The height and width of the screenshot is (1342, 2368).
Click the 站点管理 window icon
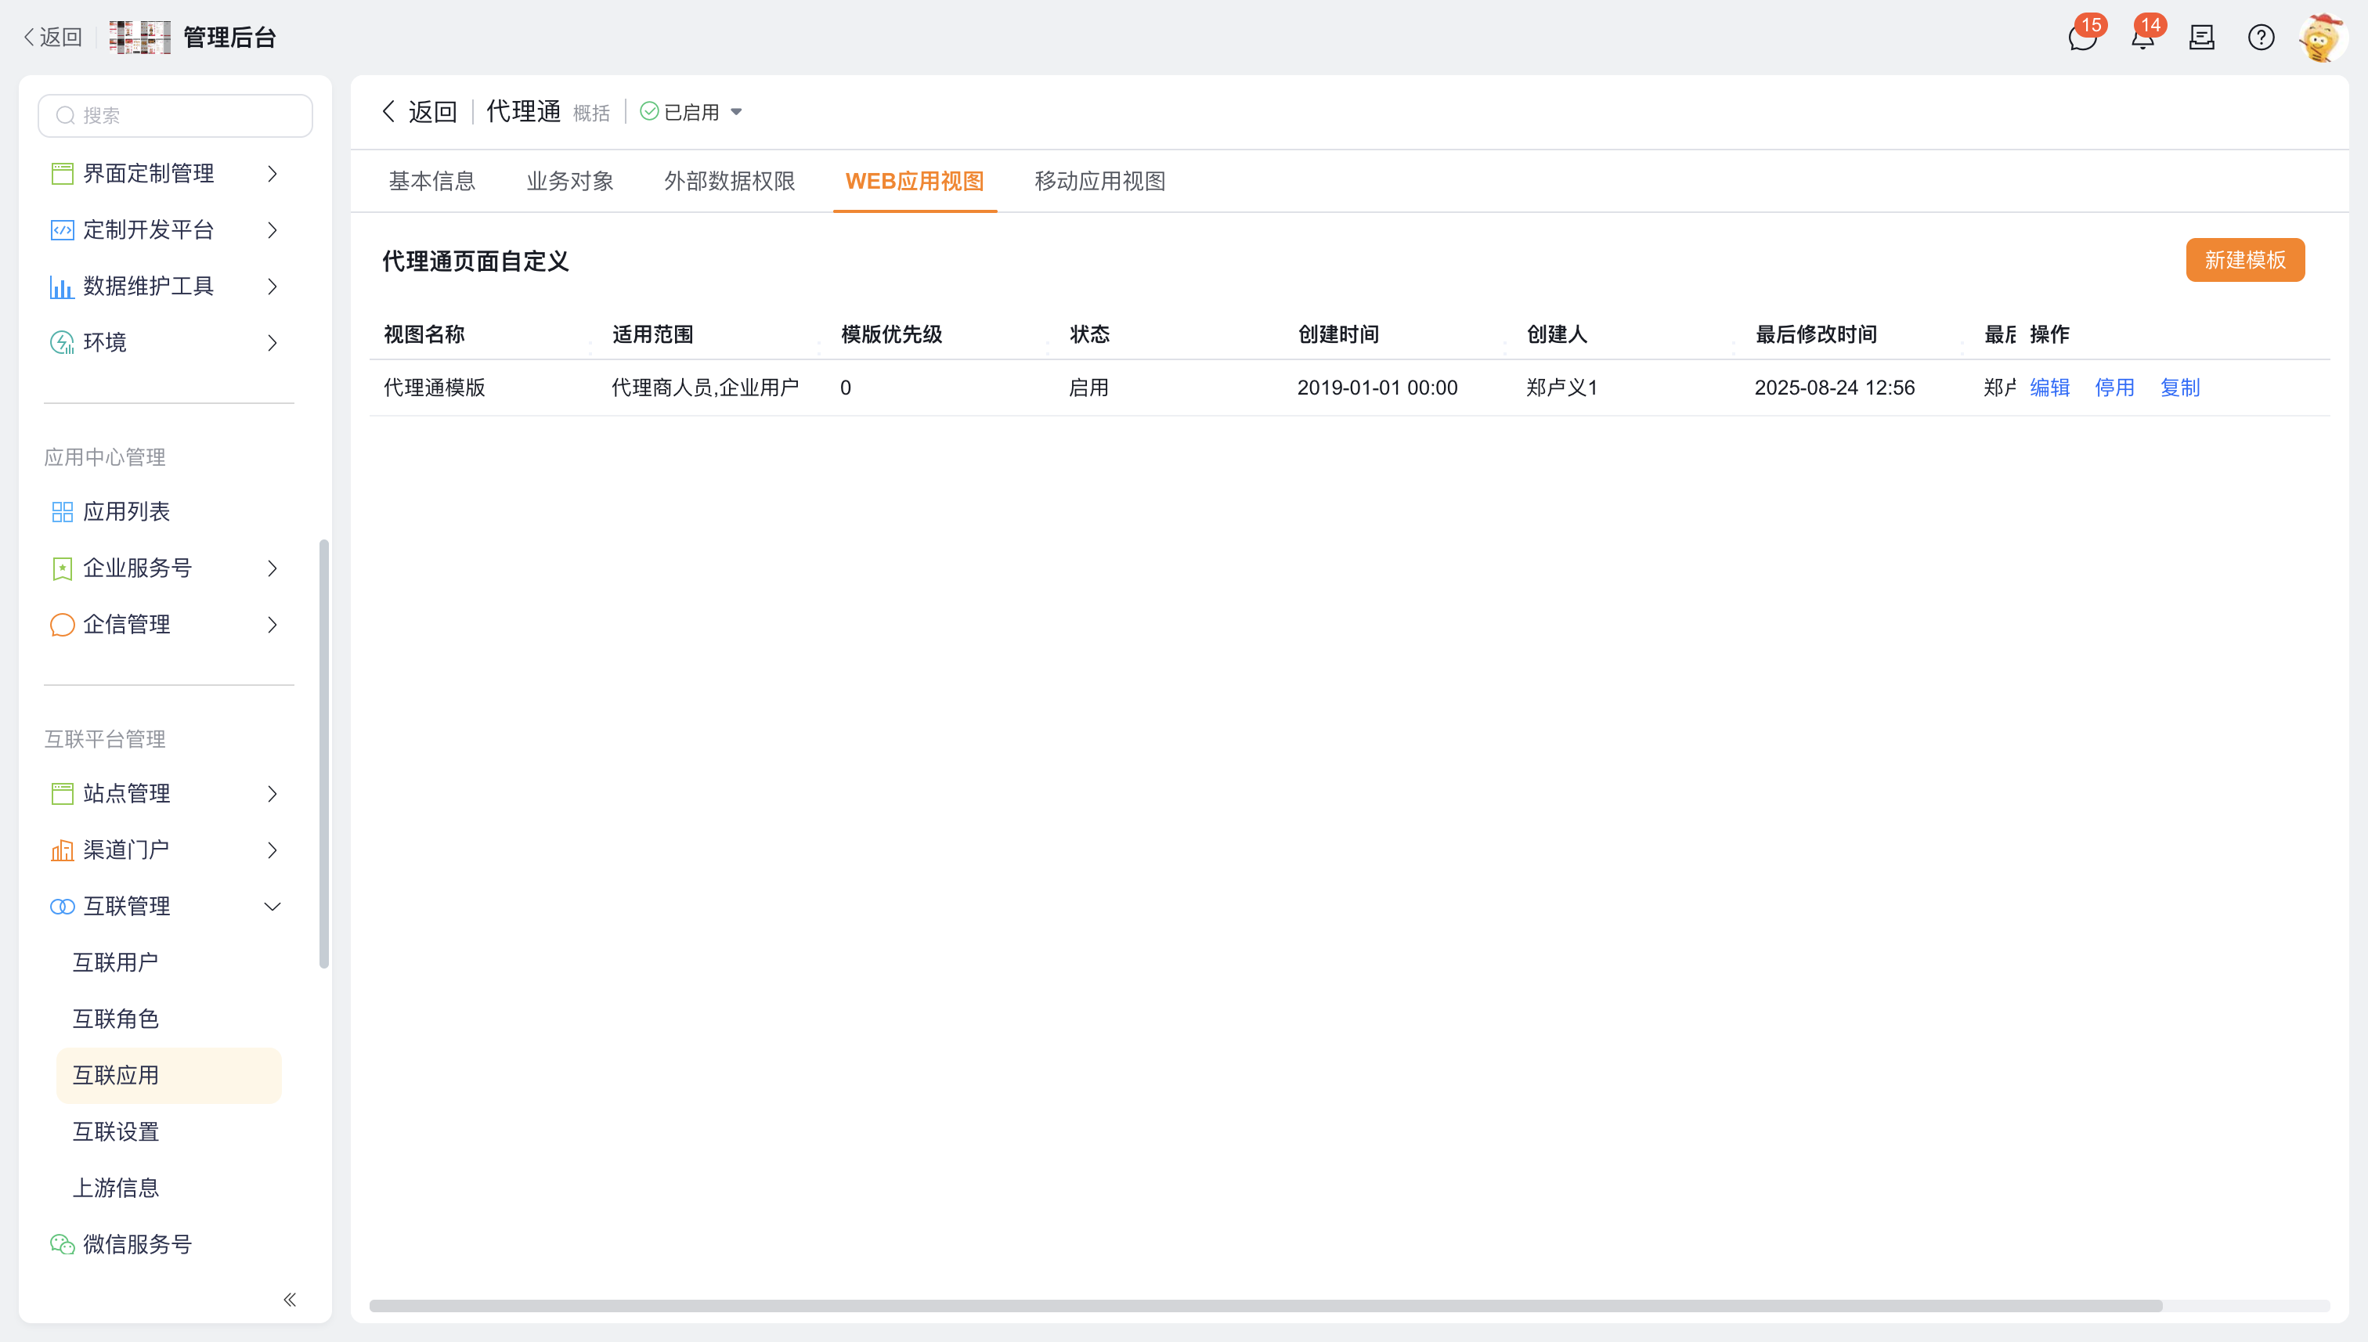point(62,794)
